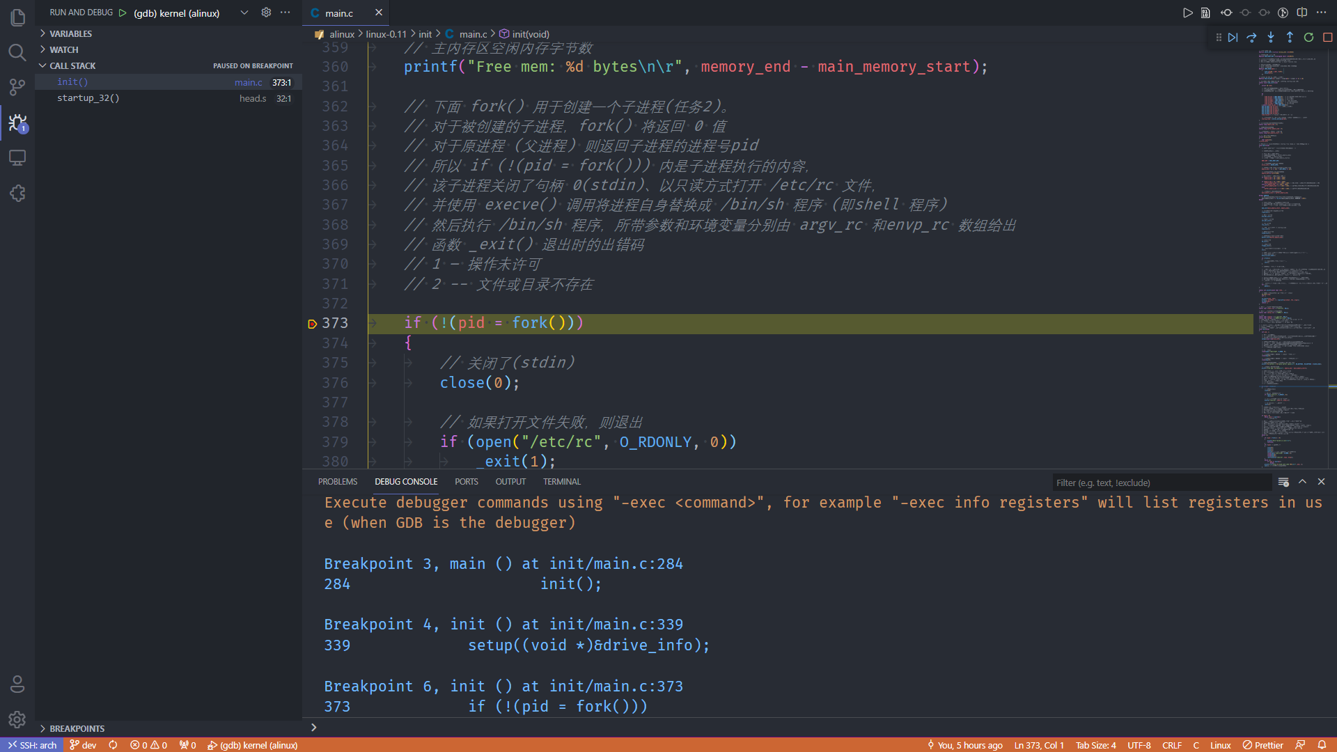Click the SSH: arch remote indicator
The width and height of the screenshot is (1337, 752).
point(32,745)
